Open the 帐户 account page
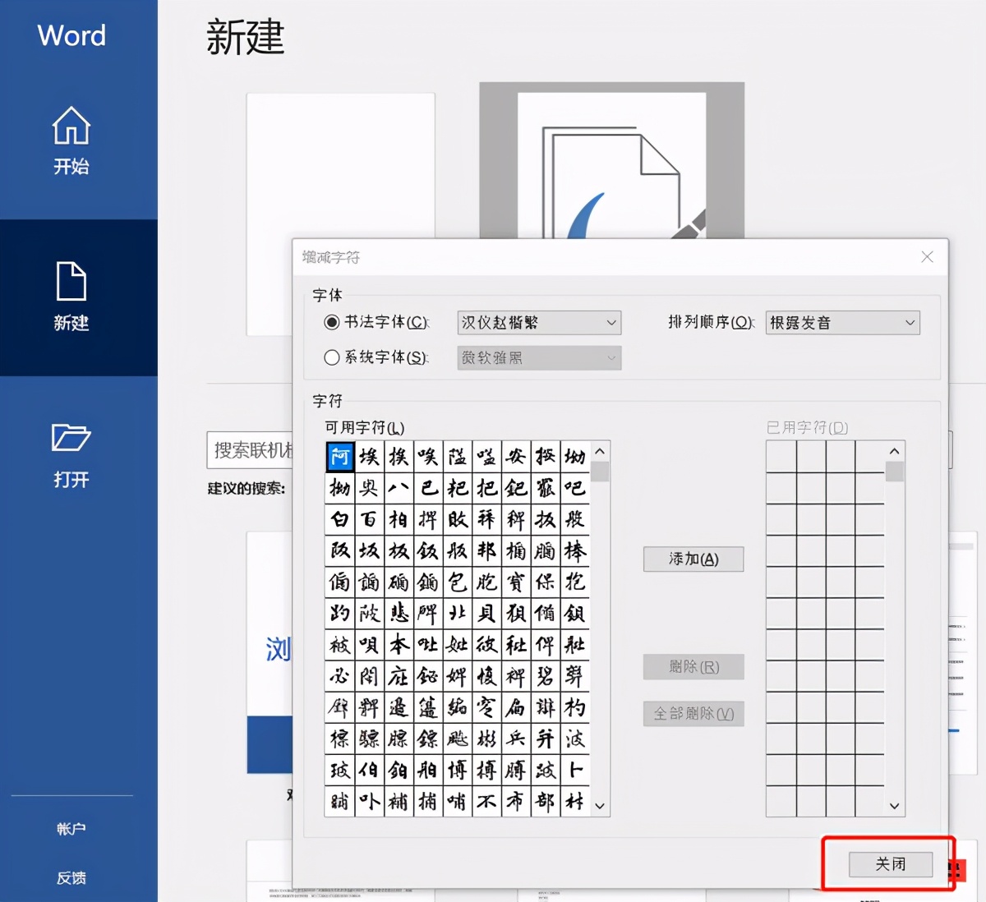This screenshot has height=902, width=986. [71, 829]
